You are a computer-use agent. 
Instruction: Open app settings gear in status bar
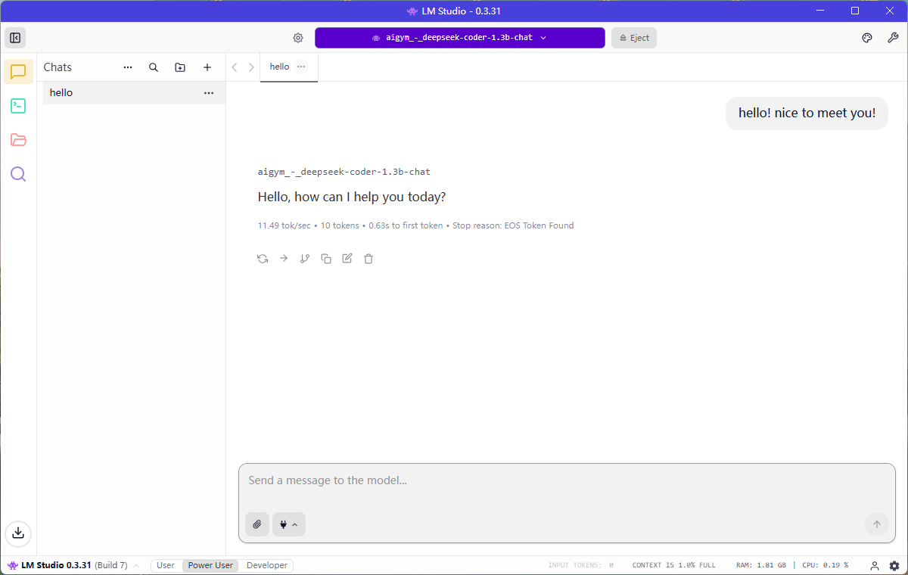(894, 565)
